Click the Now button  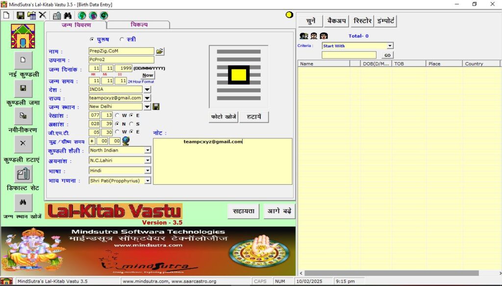148,75
